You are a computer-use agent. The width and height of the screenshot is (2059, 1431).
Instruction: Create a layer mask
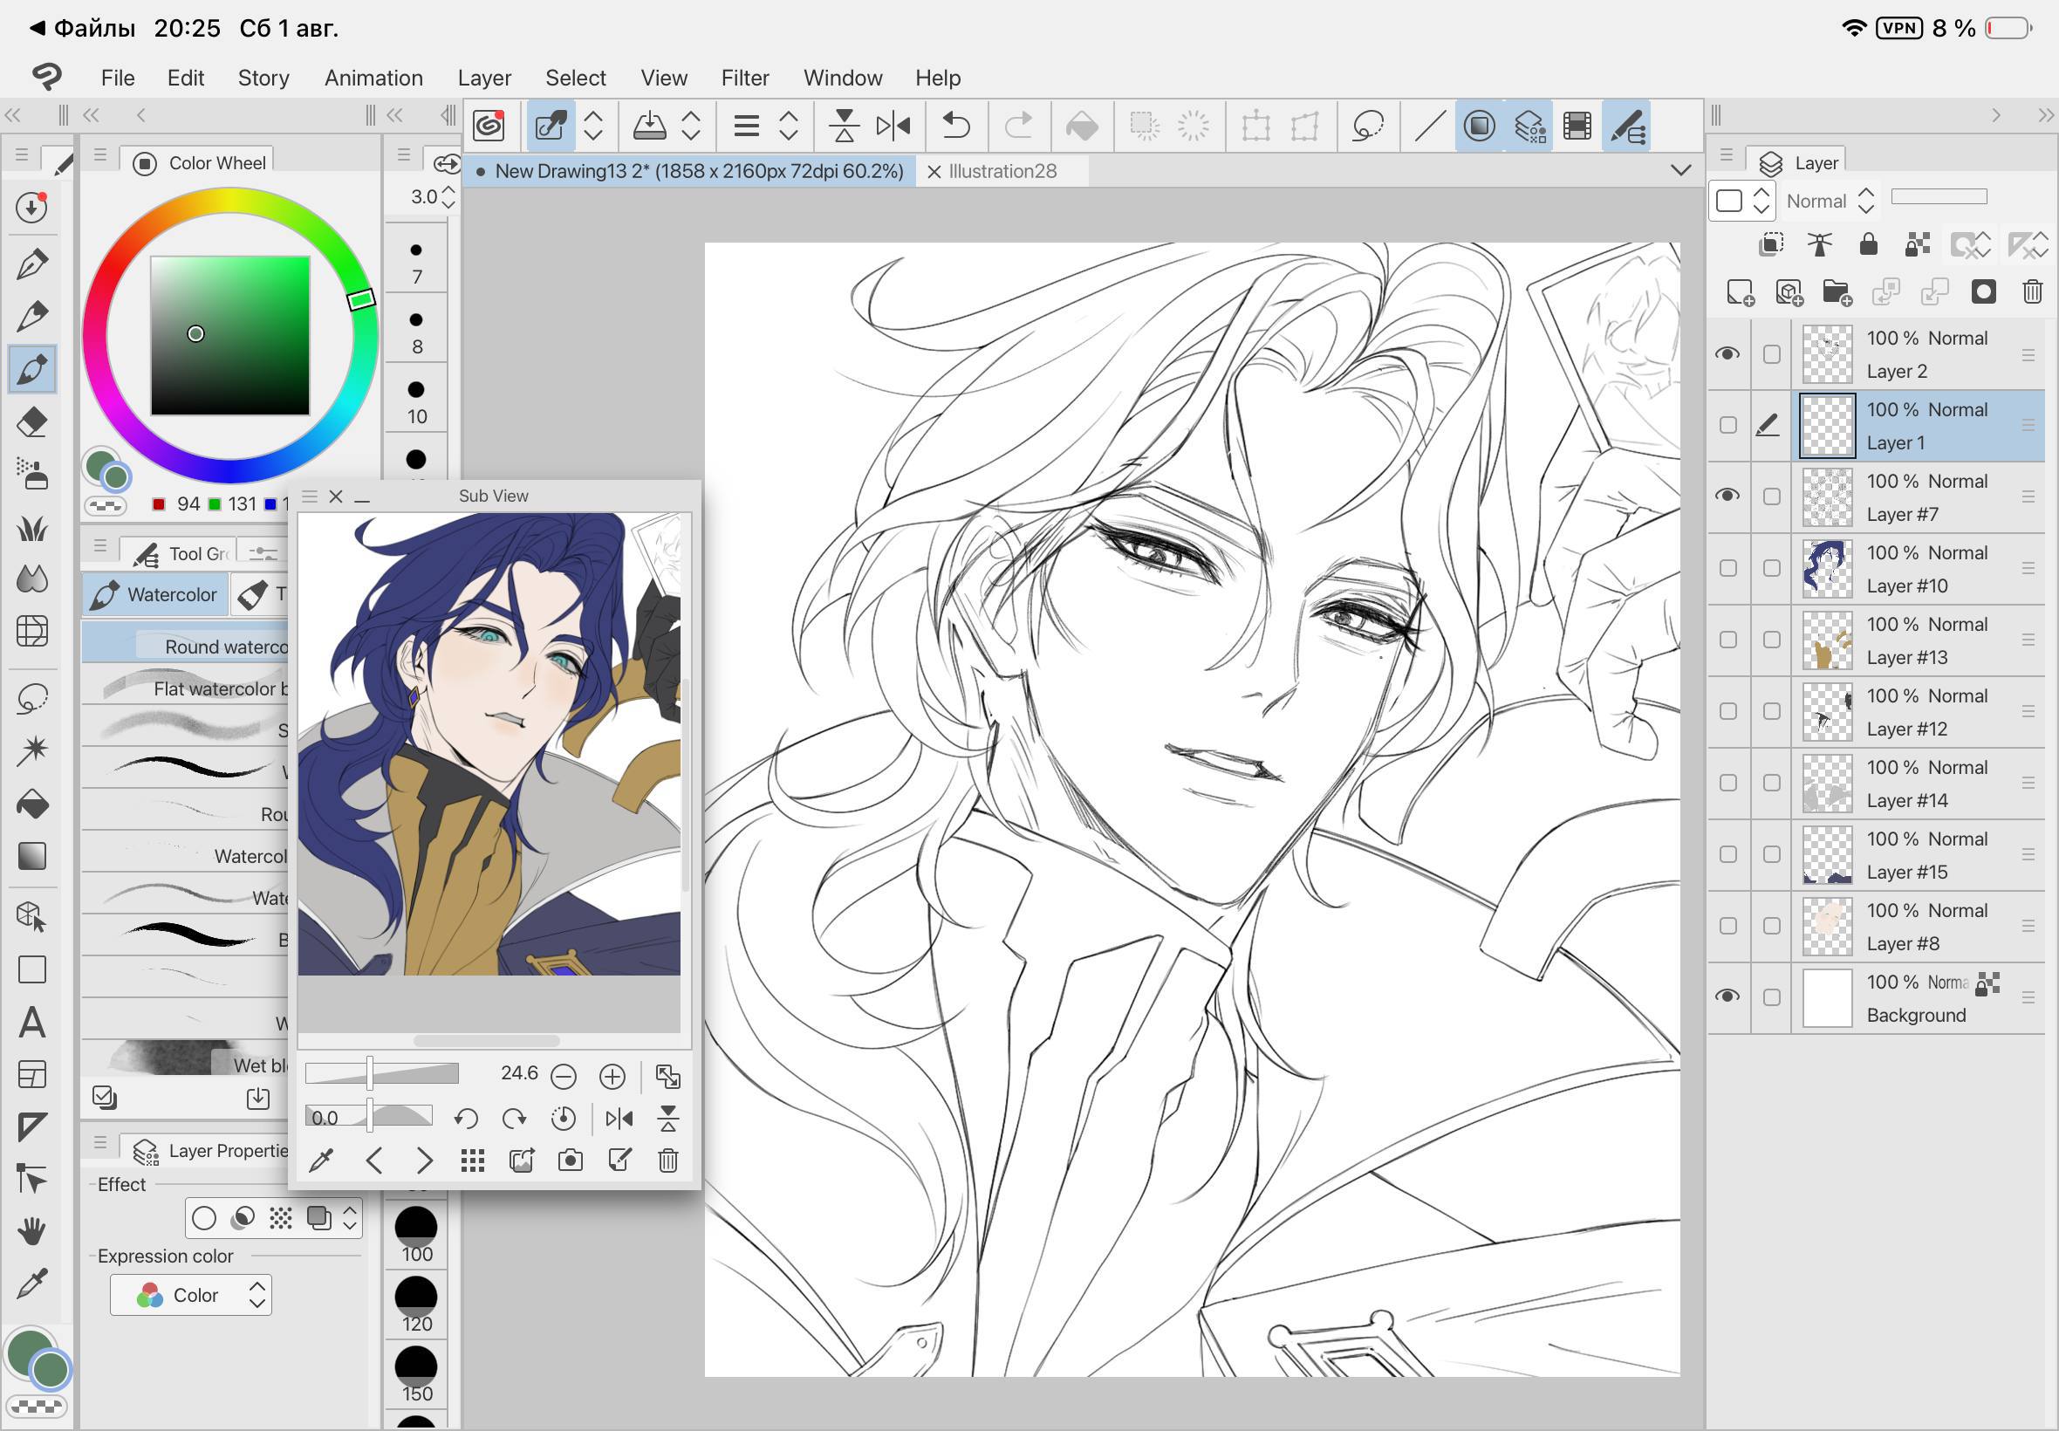point(1984,291)
